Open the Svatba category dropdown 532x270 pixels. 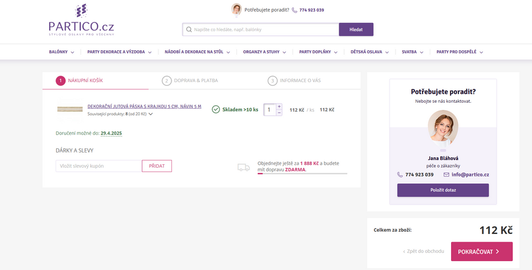click(x=412, y=52)
